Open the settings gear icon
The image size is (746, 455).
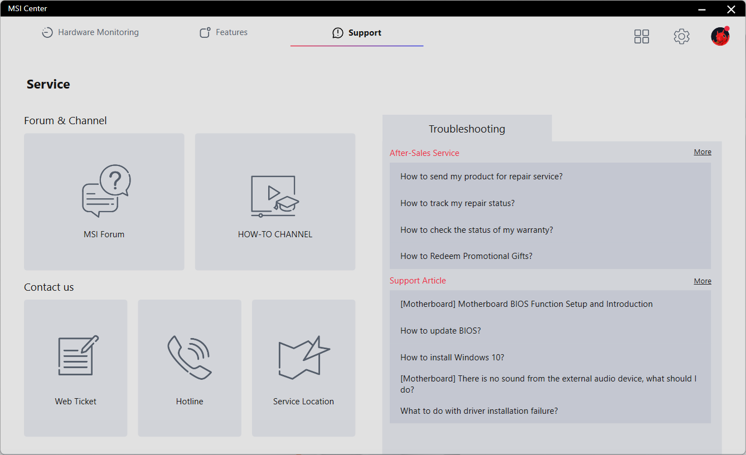[x=681, y=37]
